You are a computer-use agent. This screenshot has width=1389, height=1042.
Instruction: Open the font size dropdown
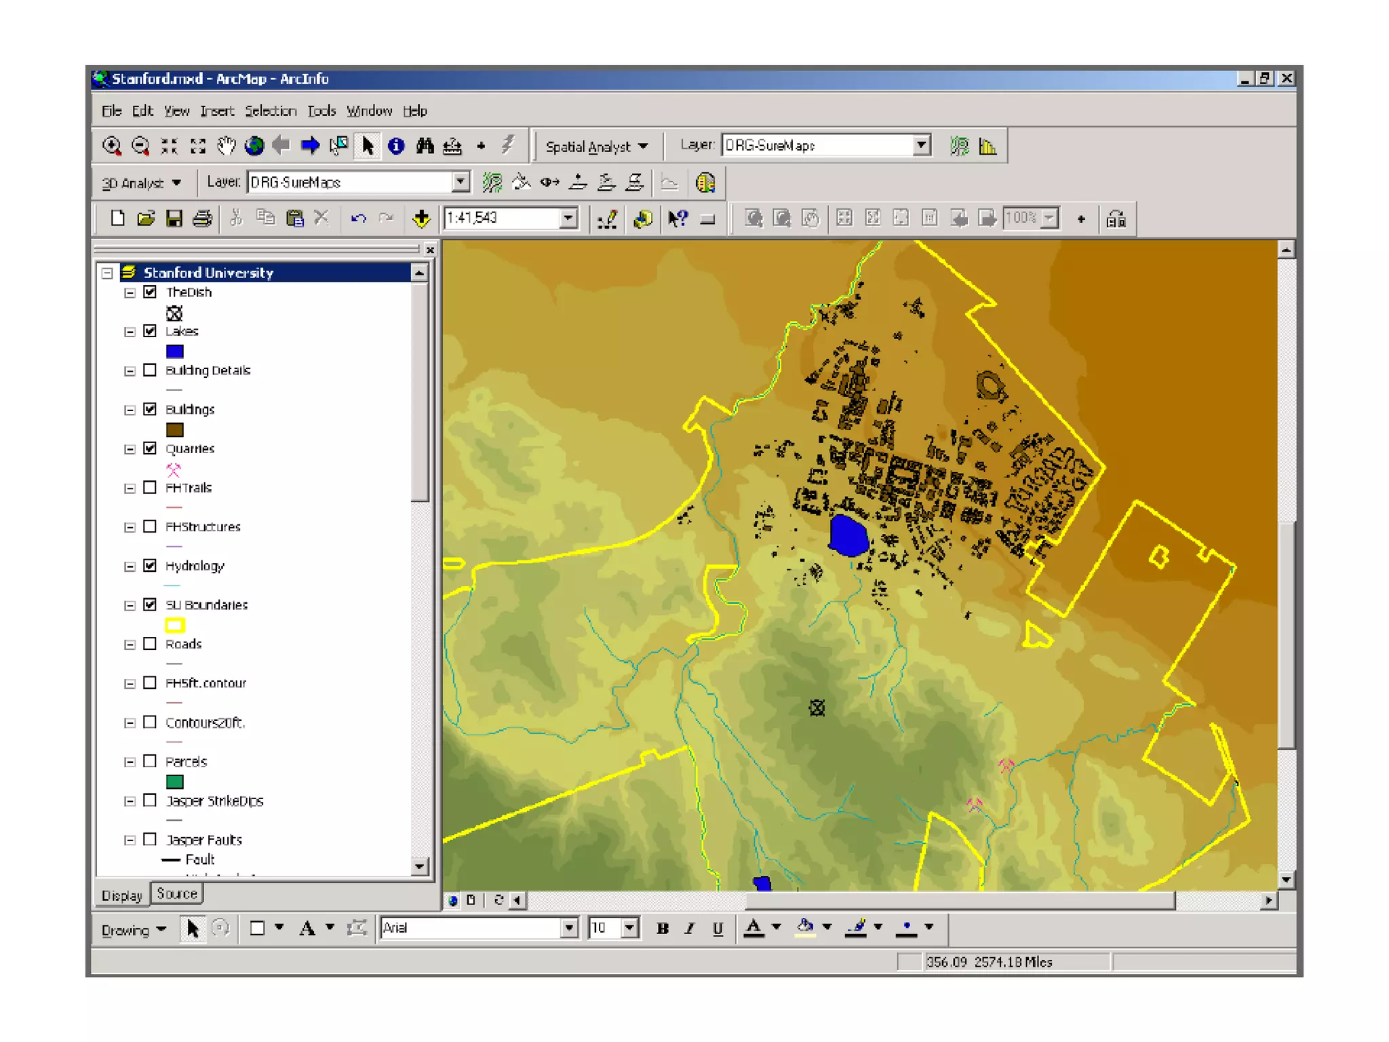point(630,927)
